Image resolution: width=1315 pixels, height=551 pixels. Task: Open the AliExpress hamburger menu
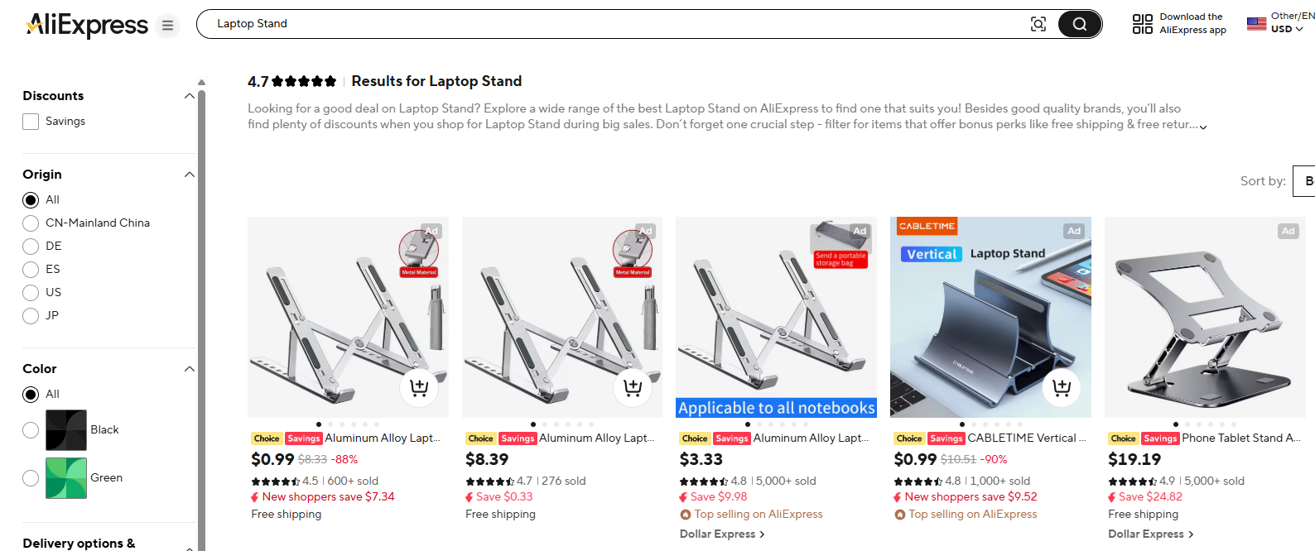tap(167, 26)
